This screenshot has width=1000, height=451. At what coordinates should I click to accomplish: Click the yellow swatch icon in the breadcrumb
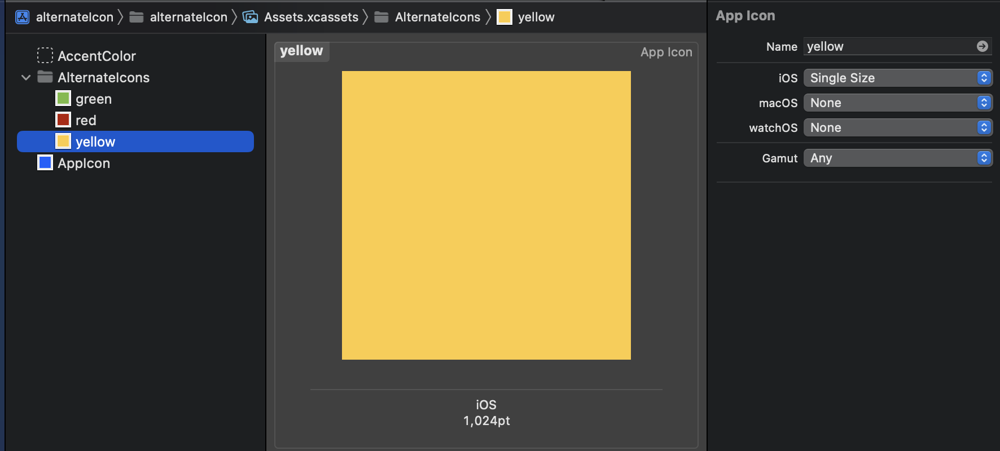pyautogui.click(x=503, y=16)
